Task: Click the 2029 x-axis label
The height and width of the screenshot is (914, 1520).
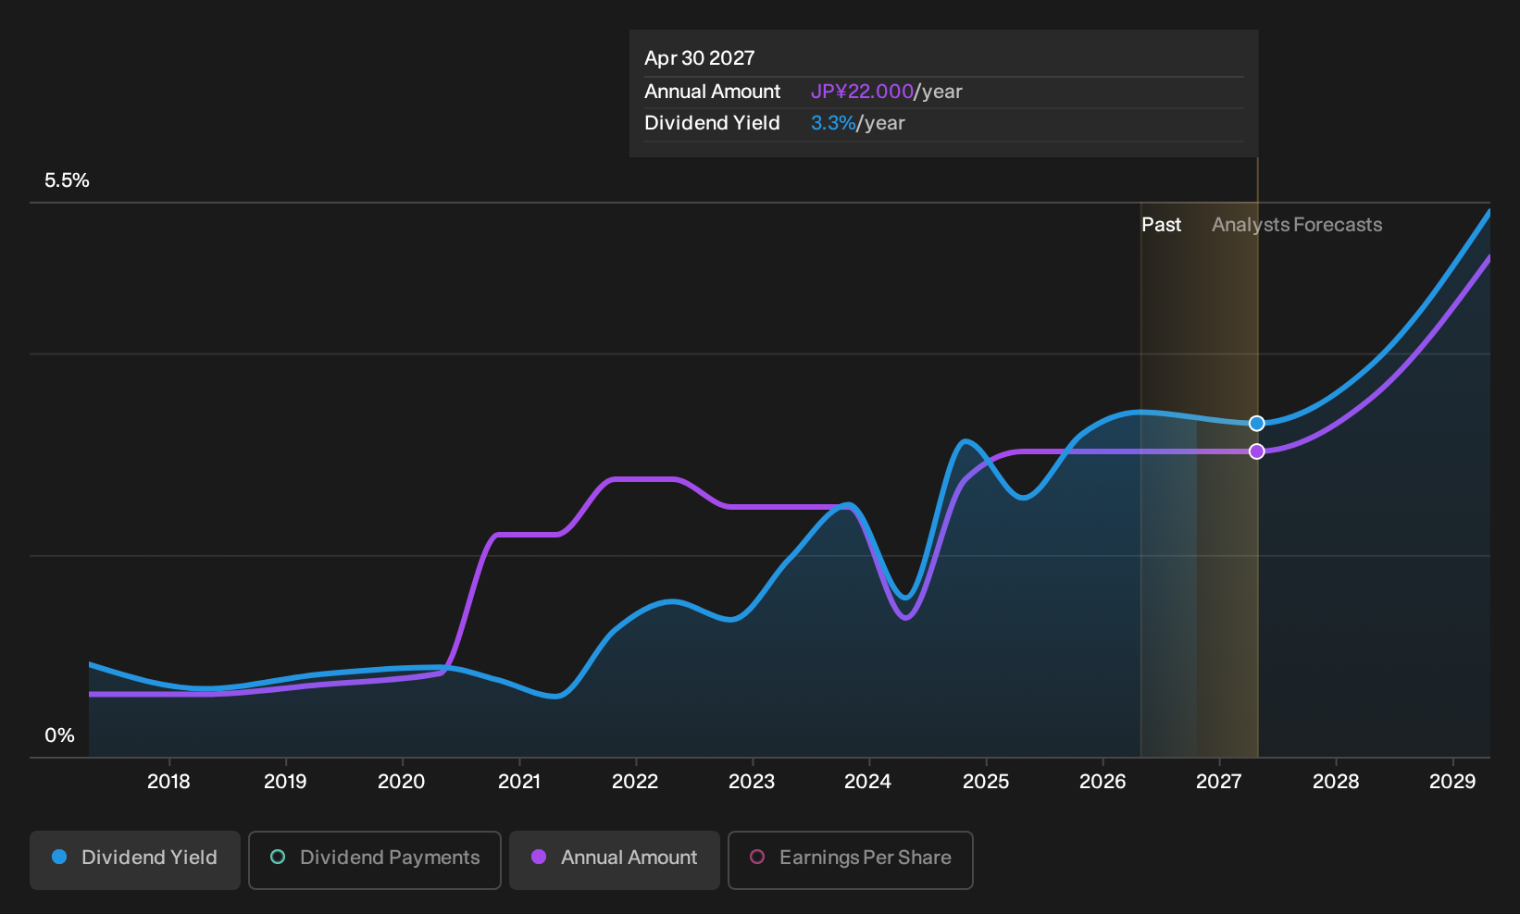Action: [1452, 782]
